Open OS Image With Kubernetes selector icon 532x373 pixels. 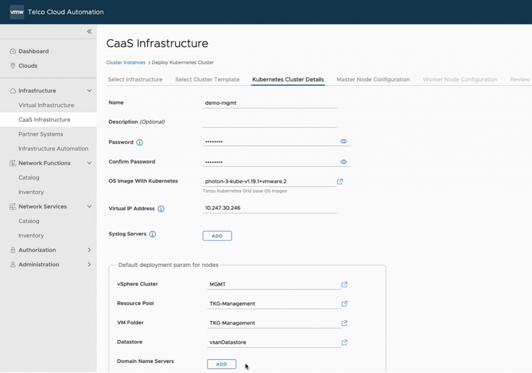tap(340, 182)
